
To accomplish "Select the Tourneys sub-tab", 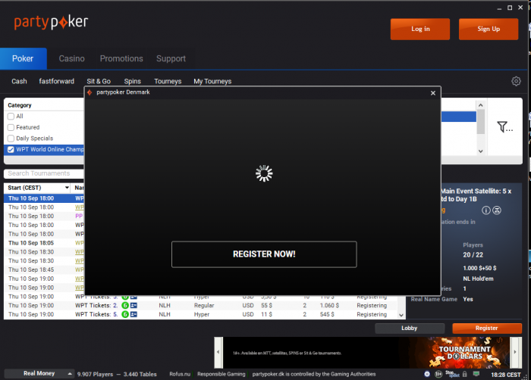I will click(x=168, y=81).
